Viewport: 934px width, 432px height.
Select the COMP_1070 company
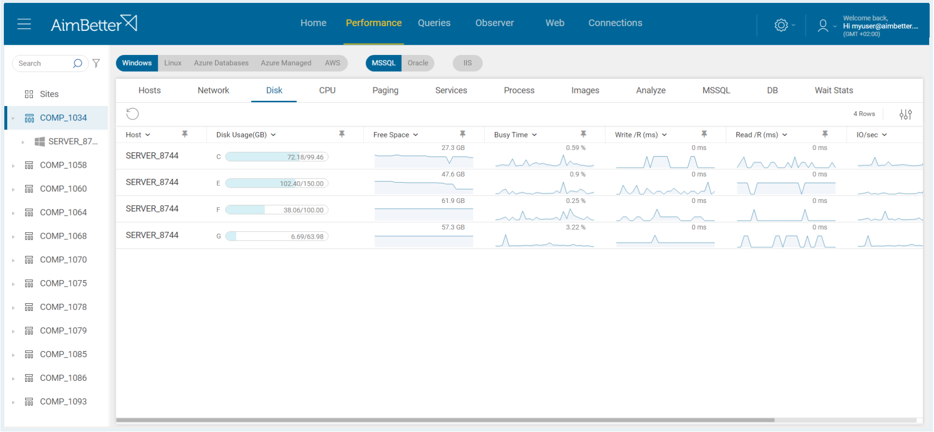coord(63,260)
